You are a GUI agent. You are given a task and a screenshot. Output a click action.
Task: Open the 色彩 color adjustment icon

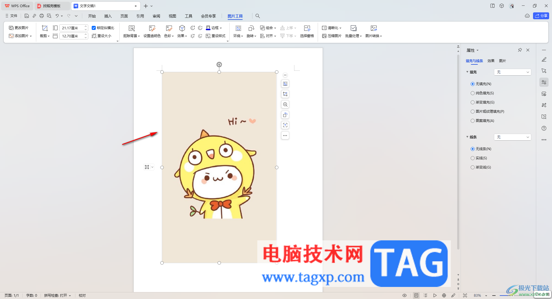point(169,28)
